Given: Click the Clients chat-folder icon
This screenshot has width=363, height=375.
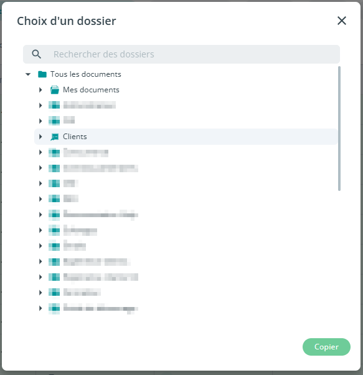Looking at the screenshot, I should 55,137.
